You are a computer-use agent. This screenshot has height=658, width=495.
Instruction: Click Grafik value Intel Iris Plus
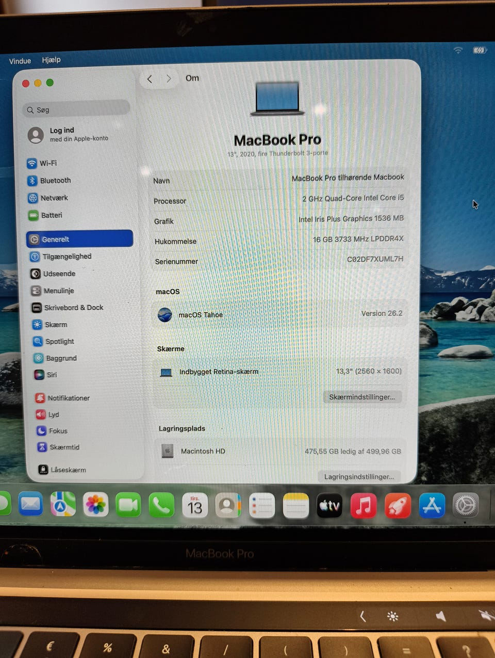pos(351,219)
